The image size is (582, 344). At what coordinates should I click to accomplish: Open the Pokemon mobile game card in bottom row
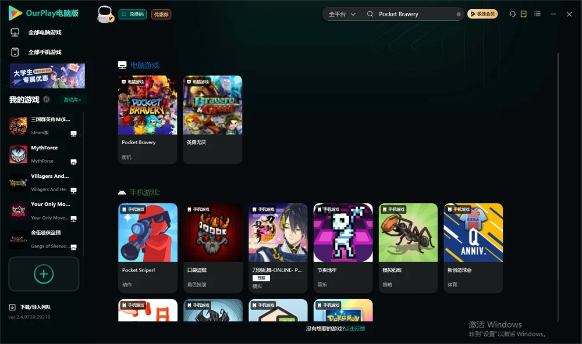point(343,310)
